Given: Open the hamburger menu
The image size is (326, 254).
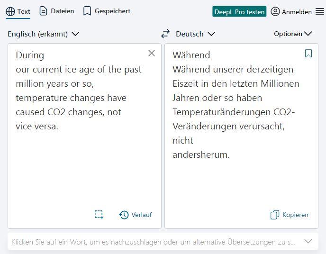Looking at the screenshot, I should pyautogui.click(x=320, y=11).
